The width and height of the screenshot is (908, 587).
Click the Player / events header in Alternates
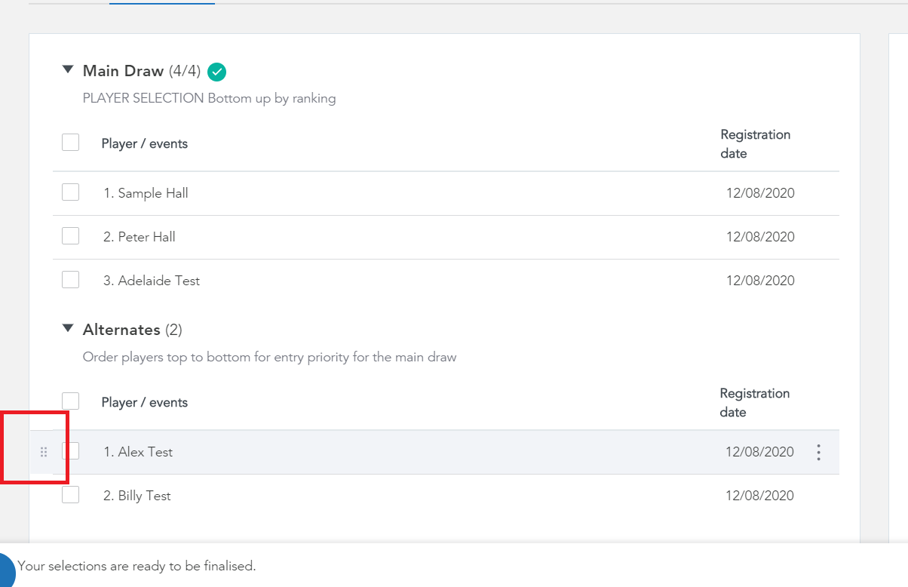pyautogui.click(x=145, y=402)
